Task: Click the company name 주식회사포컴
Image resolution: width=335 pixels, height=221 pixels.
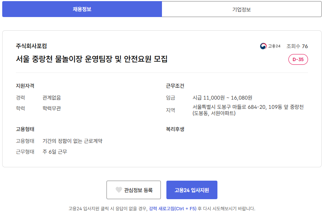Action: click(x=31, y=46)
